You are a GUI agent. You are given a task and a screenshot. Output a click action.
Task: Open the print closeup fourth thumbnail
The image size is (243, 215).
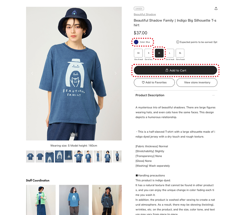59,156
